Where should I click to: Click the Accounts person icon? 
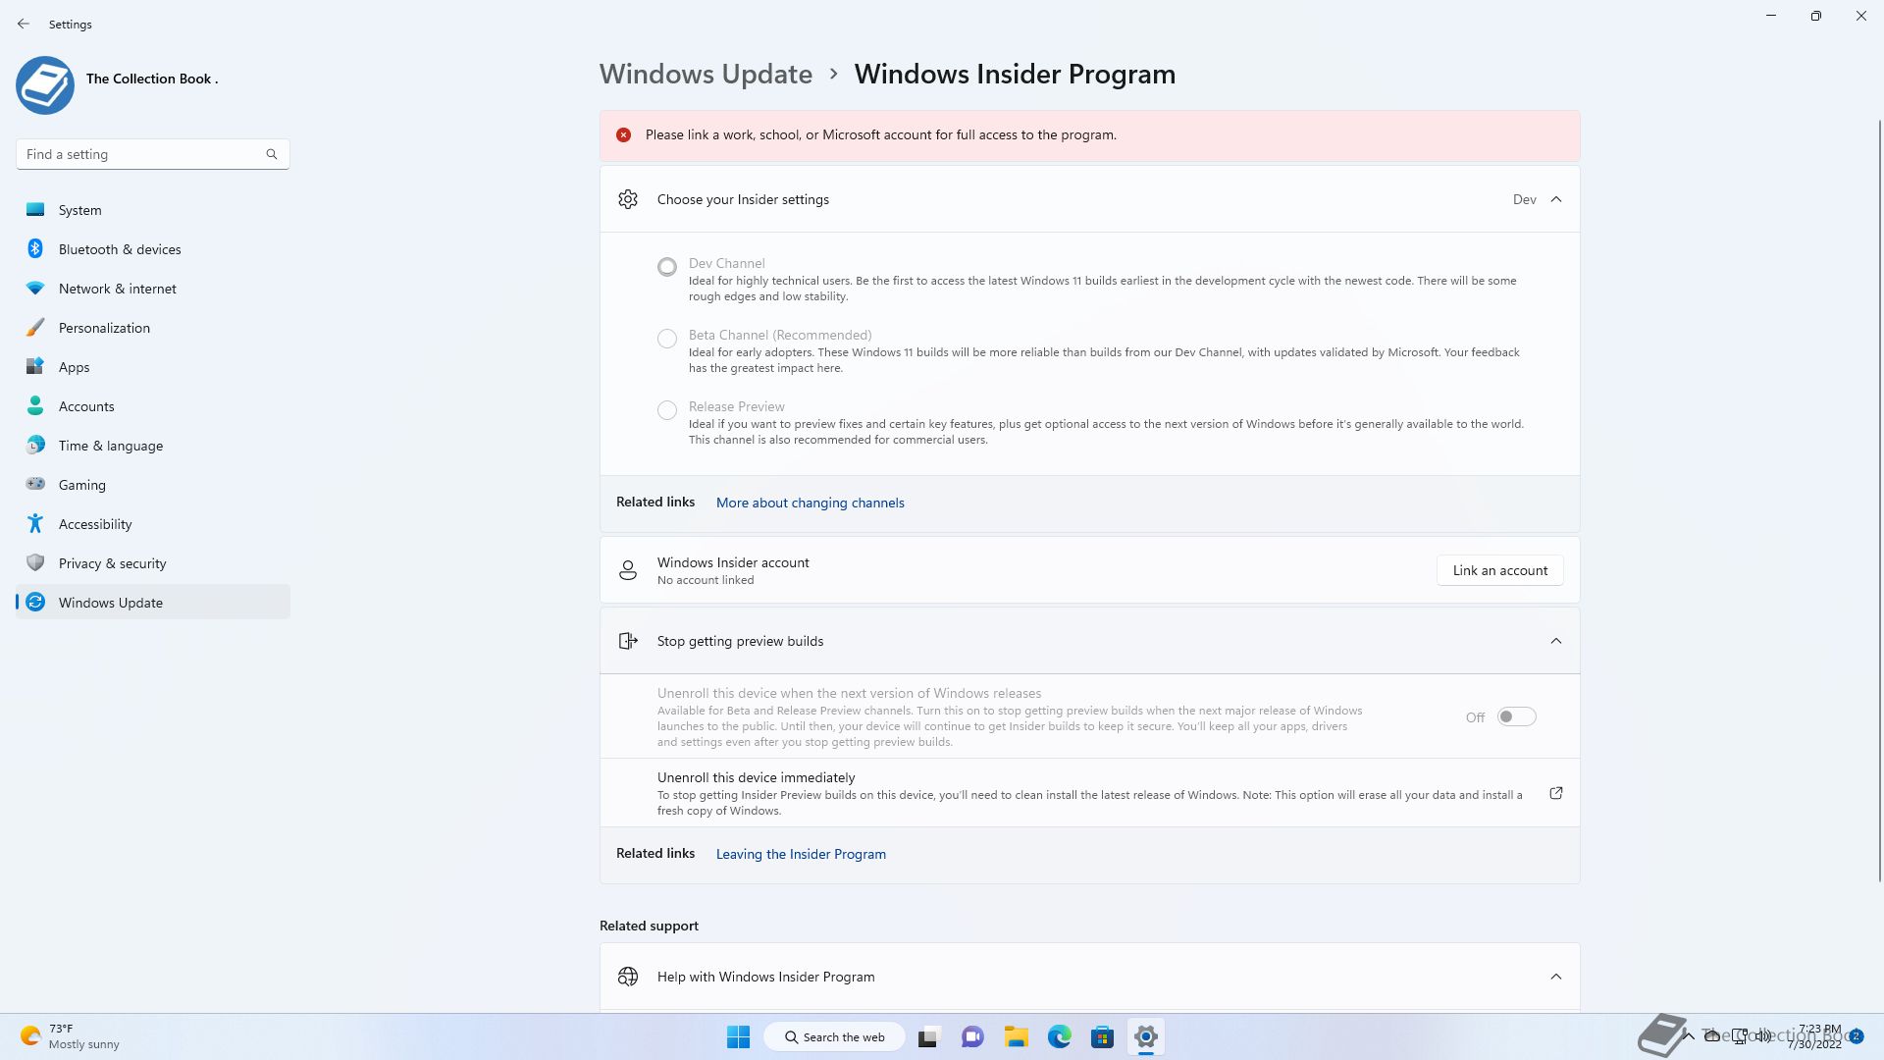point(35,405)
